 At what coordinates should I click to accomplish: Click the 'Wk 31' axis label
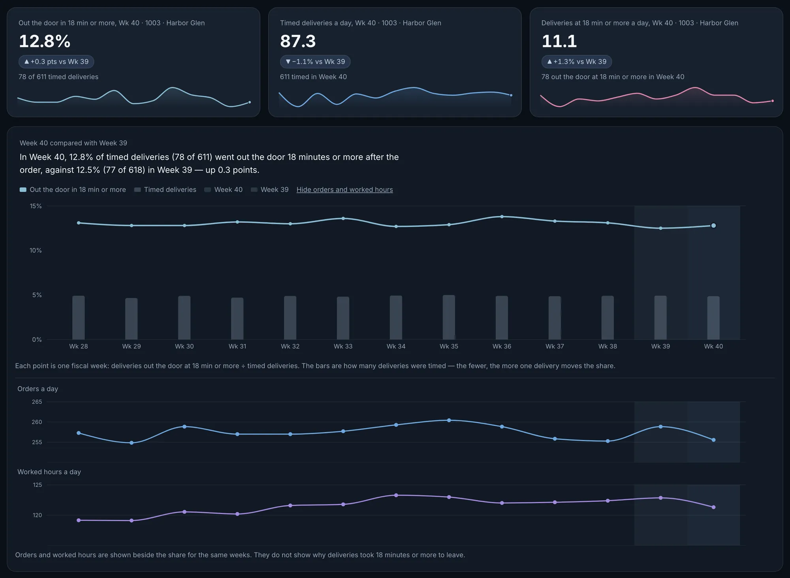(x=237, y=346)
